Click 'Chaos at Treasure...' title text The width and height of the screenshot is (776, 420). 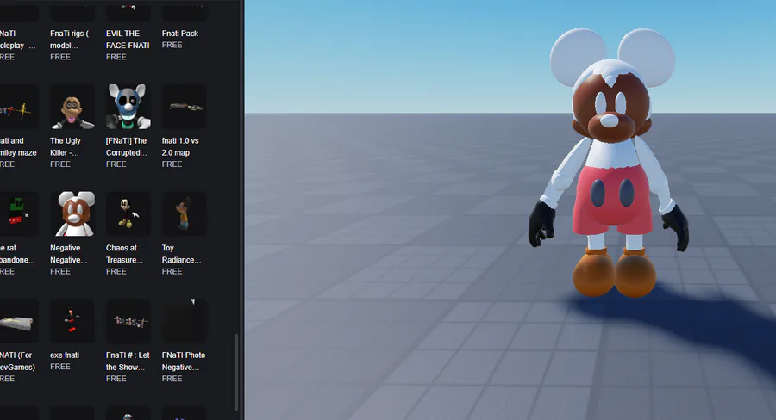(125, 254)
